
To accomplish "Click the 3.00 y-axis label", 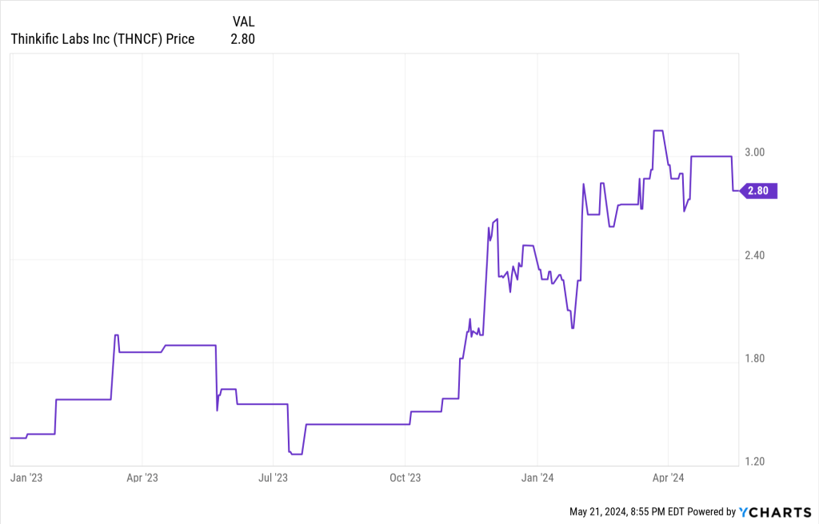I will click(x=755, y=153).
